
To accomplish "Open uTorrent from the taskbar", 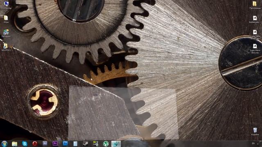I will [x=106, y=144].
